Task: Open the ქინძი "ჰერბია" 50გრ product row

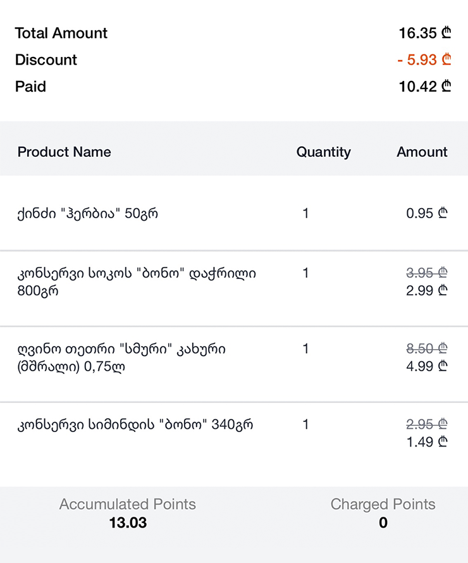Action: (87, 213)
